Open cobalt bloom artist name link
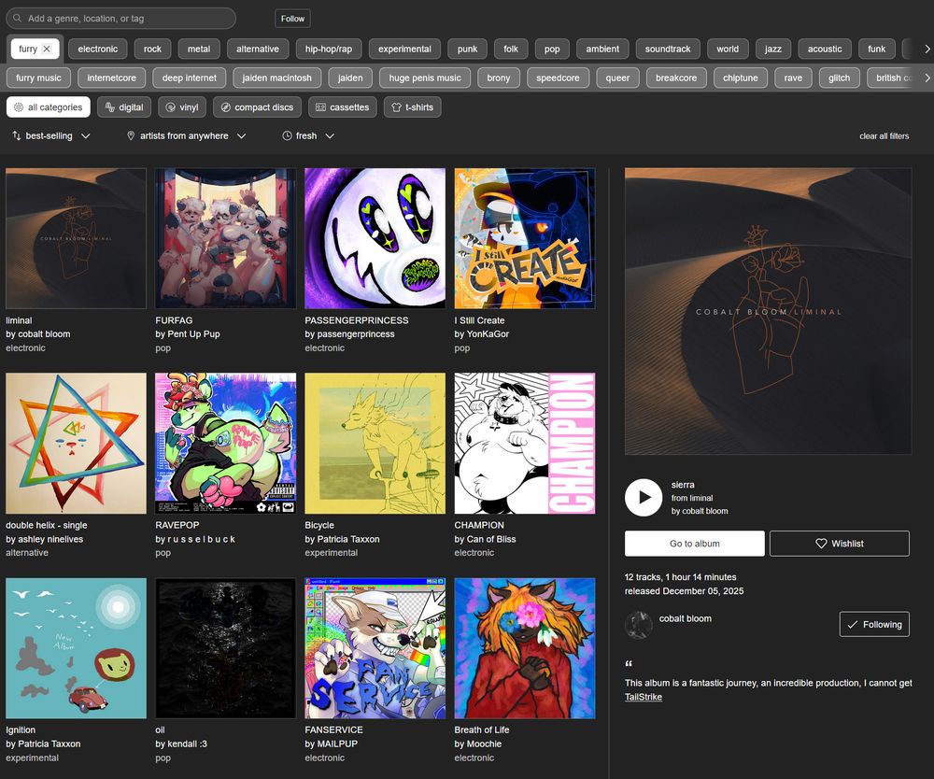 [685, 618]
